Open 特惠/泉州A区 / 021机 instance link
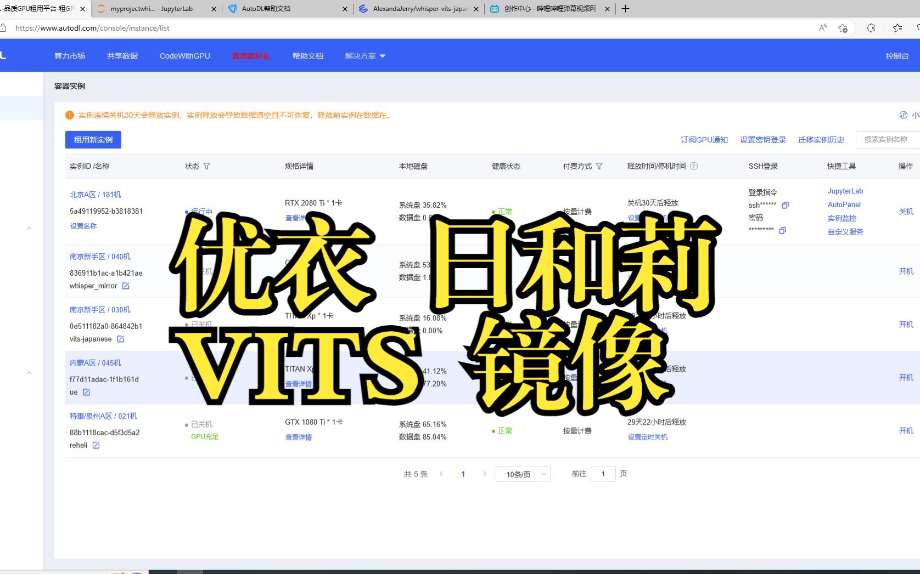Image resolution: width=920 pixels, height=574 pixels. [103, 416]
